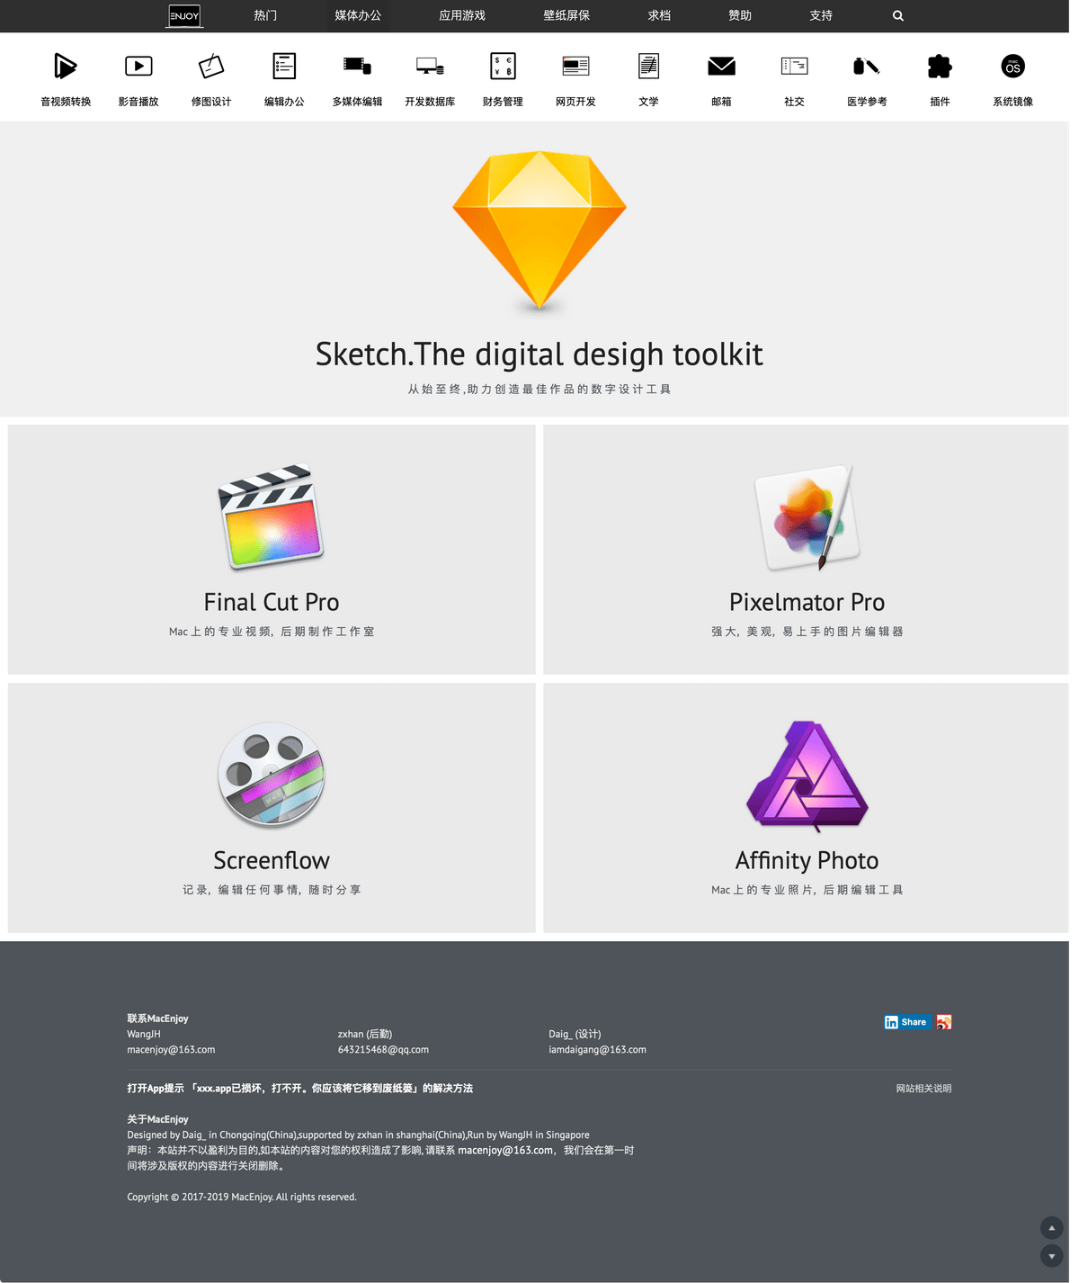The height and width of the screenshot is (1283, 1079).
Task: Open the 影音播放 video player icon
Action: [138, 66]
